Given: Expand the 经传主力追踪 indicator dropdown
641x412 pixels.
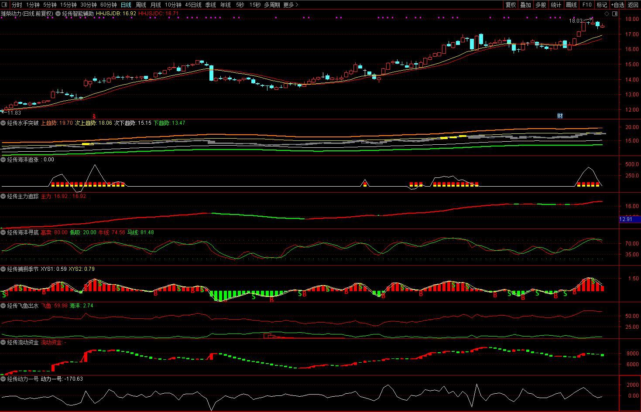Looking at the screenshot, I should point(3,196).
